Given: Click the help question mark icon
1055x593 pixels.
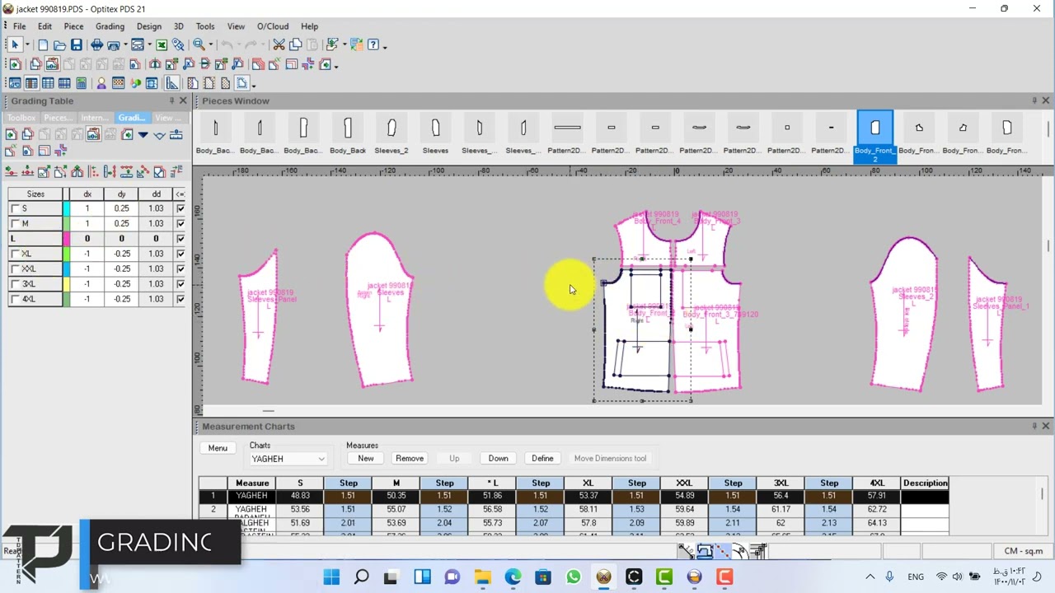Looking at the screenshot, I should [373, 44].
